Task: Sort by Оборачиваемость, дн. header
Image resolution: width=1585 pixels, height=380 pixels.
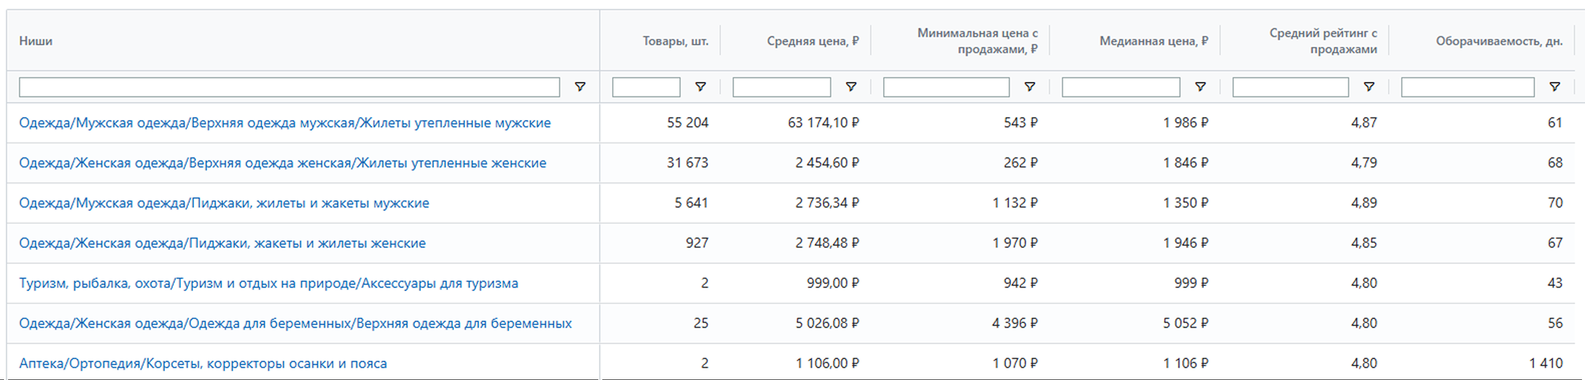Action: pyautogui.click(x=1499, y=41)
